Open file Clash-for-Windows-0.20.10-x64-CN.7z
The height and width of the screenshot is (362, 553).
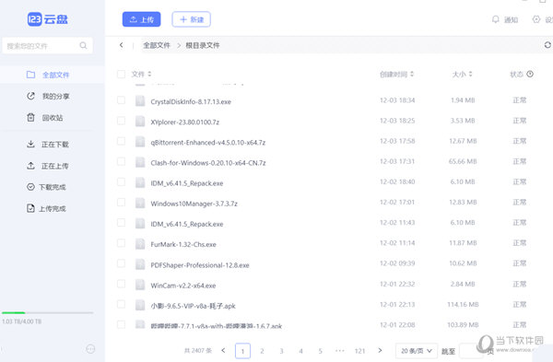coord(208,163)
